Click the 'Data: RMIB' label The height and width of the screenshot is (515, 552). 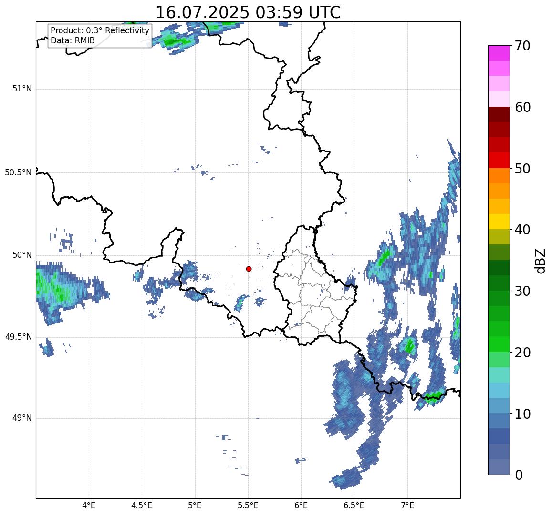73,41
